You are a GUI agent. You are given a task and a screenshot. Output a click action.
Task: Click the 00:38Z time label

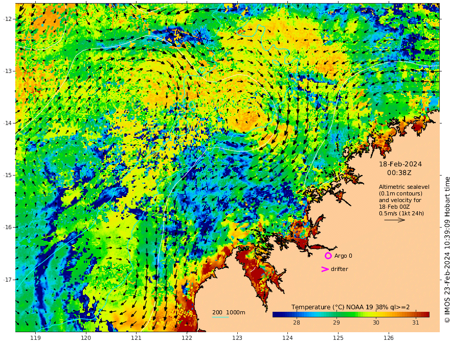[x=399, y=173]
